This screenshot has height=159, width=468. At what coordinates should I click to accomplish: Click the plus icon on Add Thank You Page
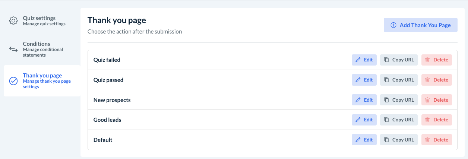[x=393, y=25]
